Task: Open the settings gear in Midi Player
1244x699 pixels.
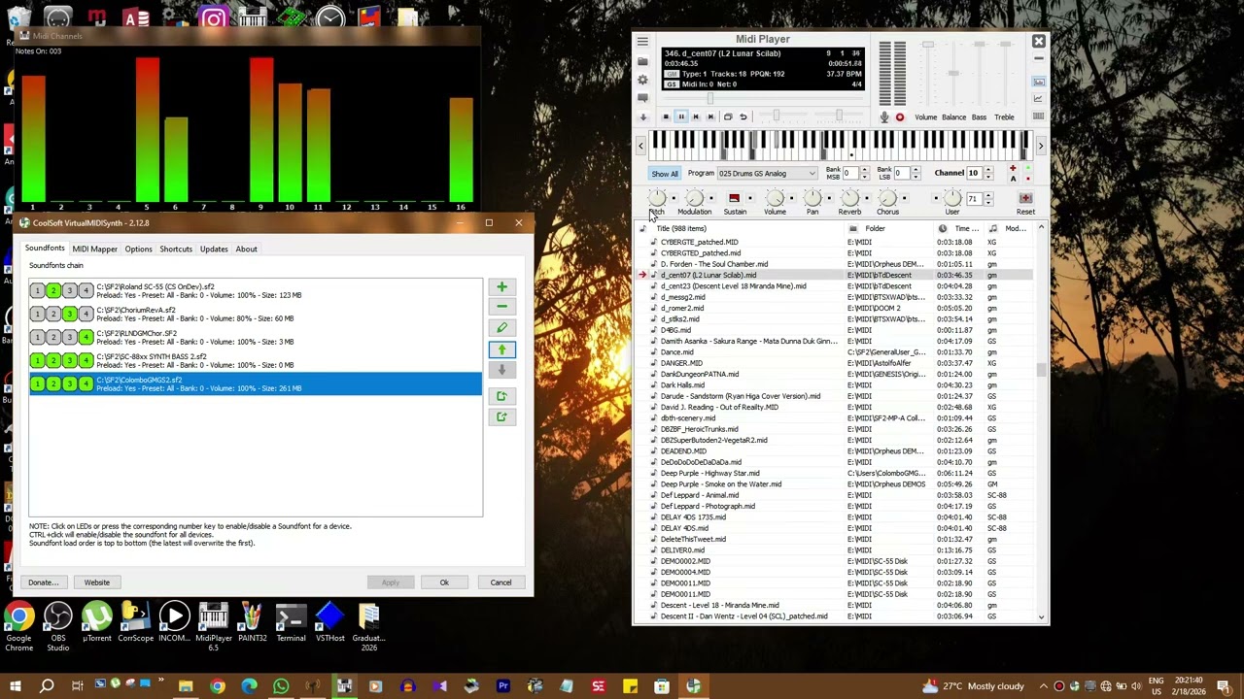Action: point(642,80)
